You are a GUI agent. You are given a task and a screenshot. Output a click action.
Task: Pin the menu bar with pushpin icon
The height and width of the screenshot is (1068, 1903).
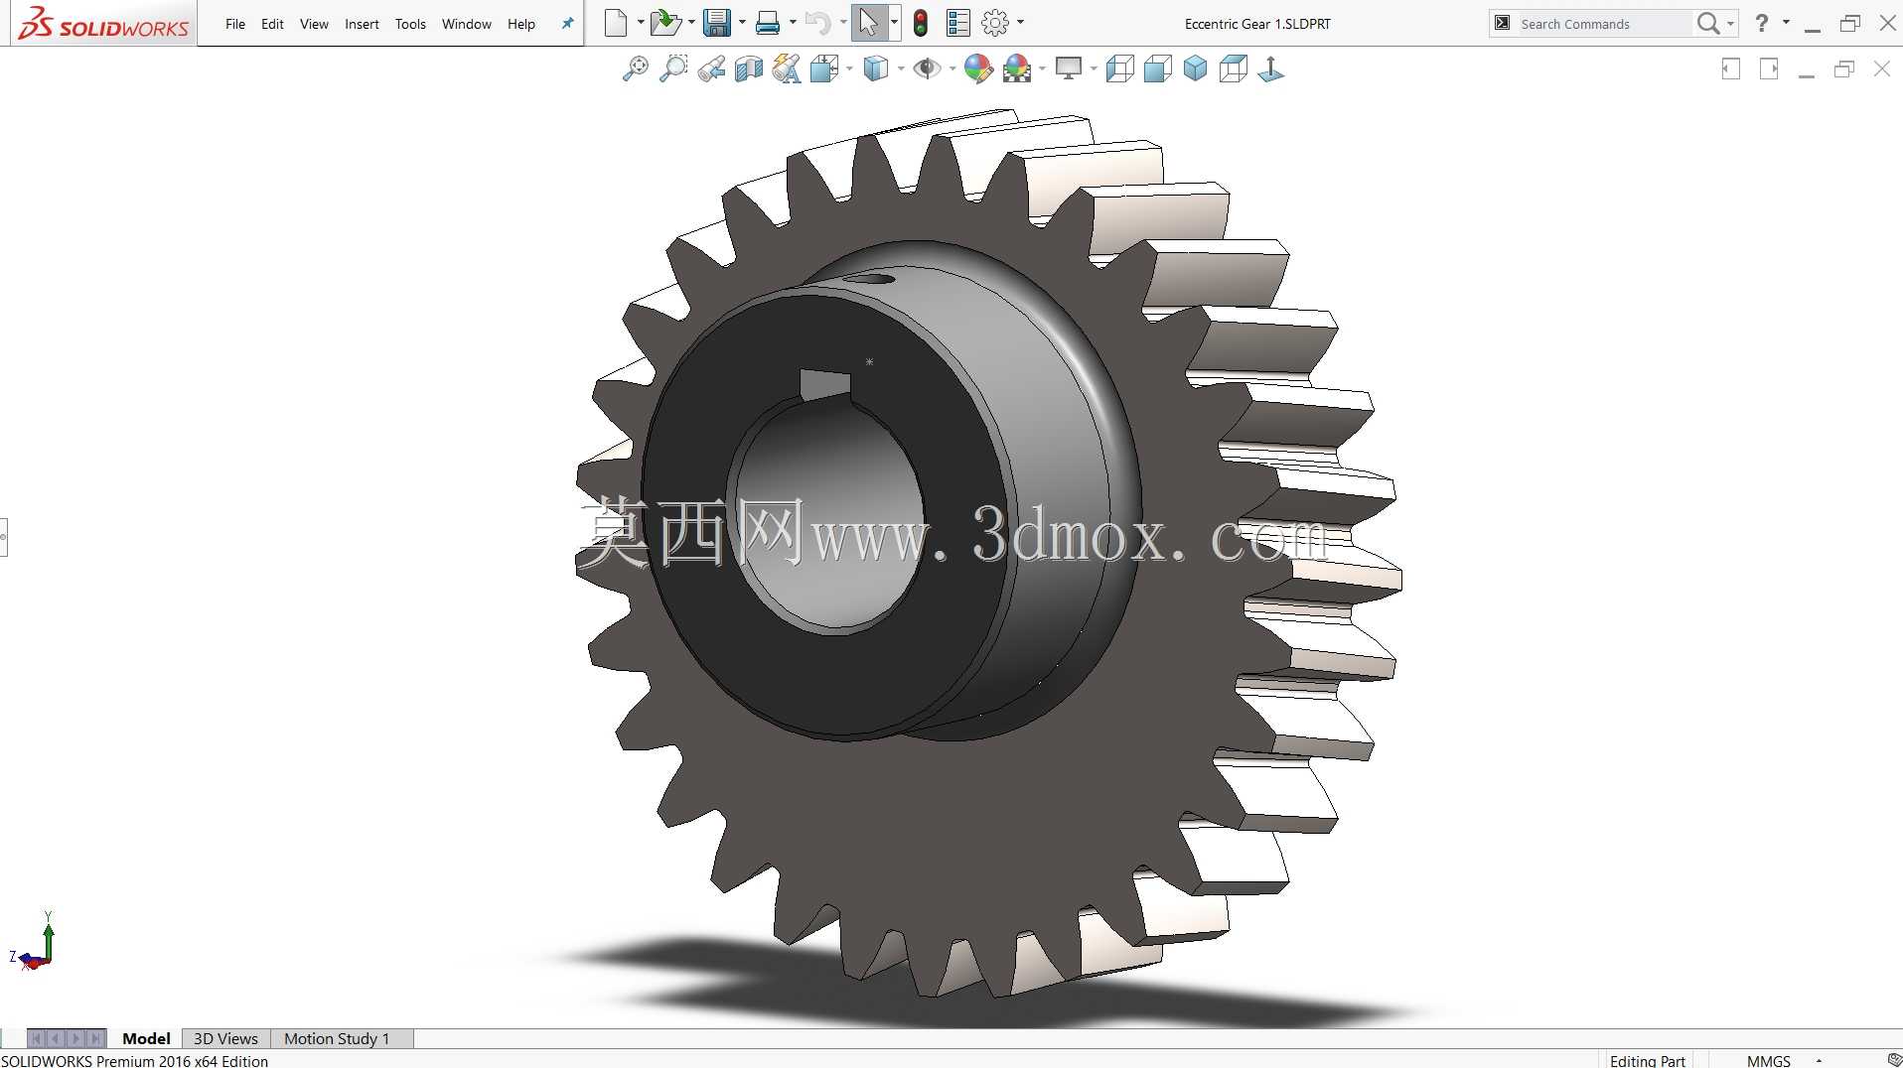coord(567,24)
